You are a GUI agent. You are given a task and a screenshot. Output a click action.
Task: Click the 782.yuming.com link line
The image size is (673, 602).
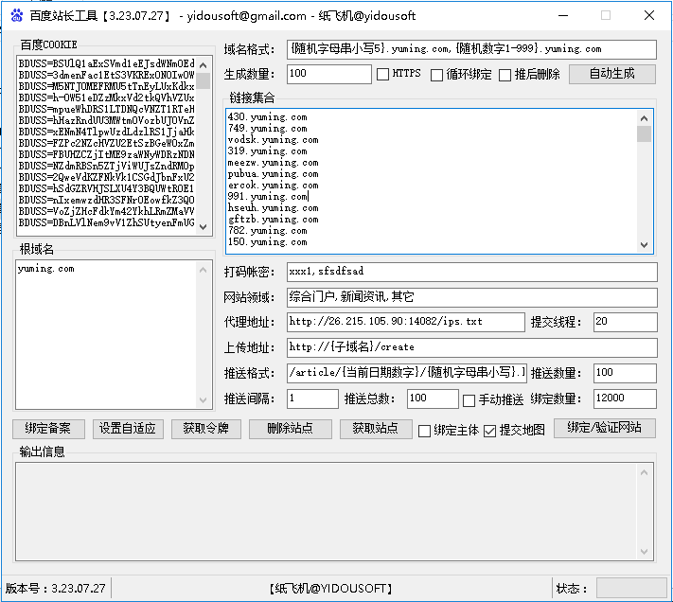(267, 230)
